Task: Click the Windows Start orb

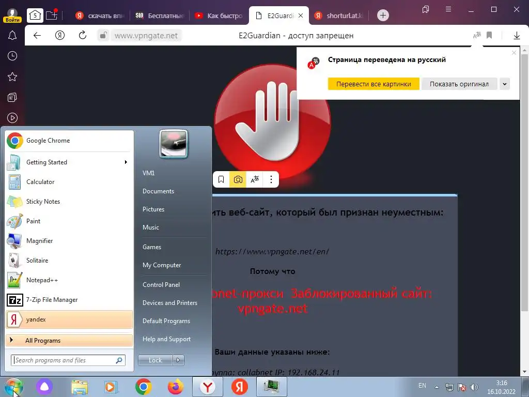Action: click(13, 387)
